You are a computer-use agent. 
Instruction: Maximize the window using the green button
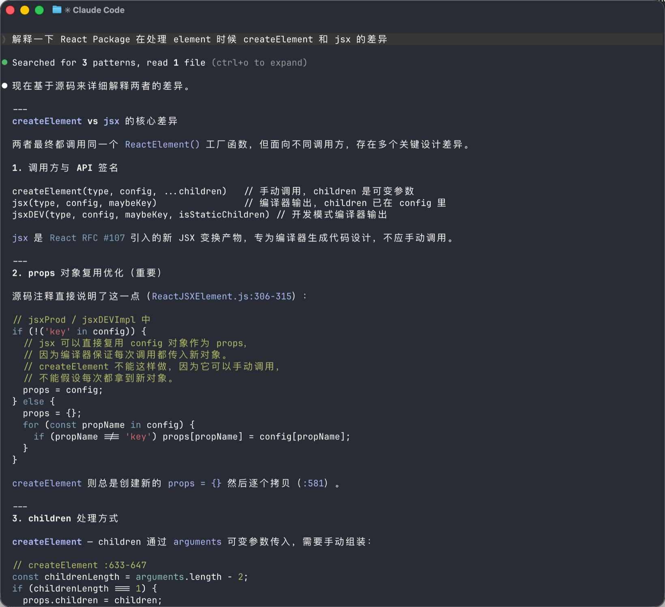point(39,10)
